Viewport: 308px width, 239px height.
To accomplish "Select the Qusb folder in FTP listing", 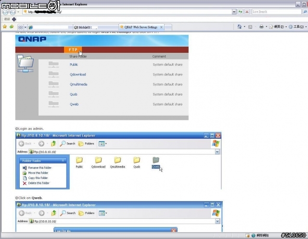I will point(137,162).
